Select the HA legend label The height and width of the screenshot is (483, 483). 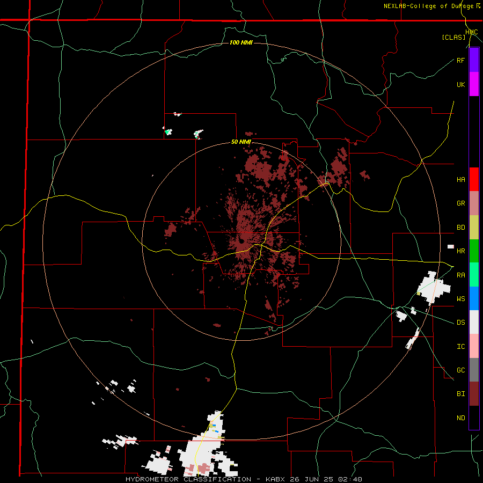point(460,180)
